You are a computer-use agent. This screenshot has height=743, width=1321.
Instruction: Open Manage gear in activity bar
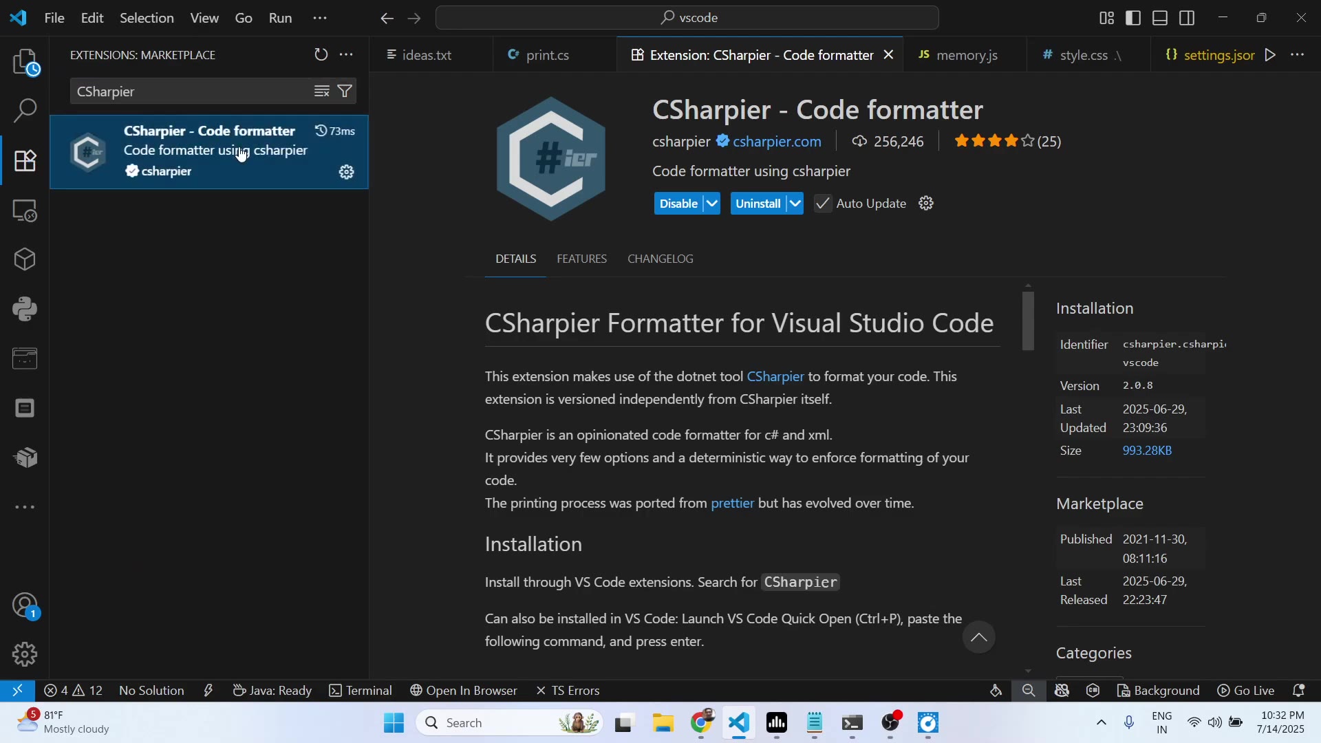25,654
